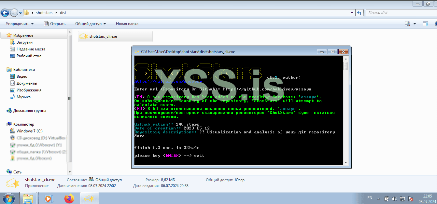437x204 pixels.
Task: Click the Дата изменения value 08.07.2024 22:02
Action: [x=102, y=186]
